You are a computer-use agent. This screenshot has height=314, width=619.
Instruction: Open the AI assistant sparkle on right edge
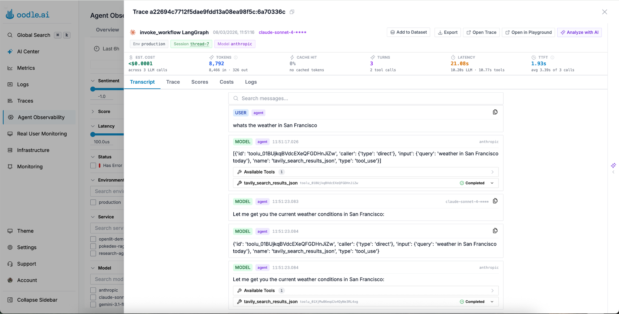point(613,165)
